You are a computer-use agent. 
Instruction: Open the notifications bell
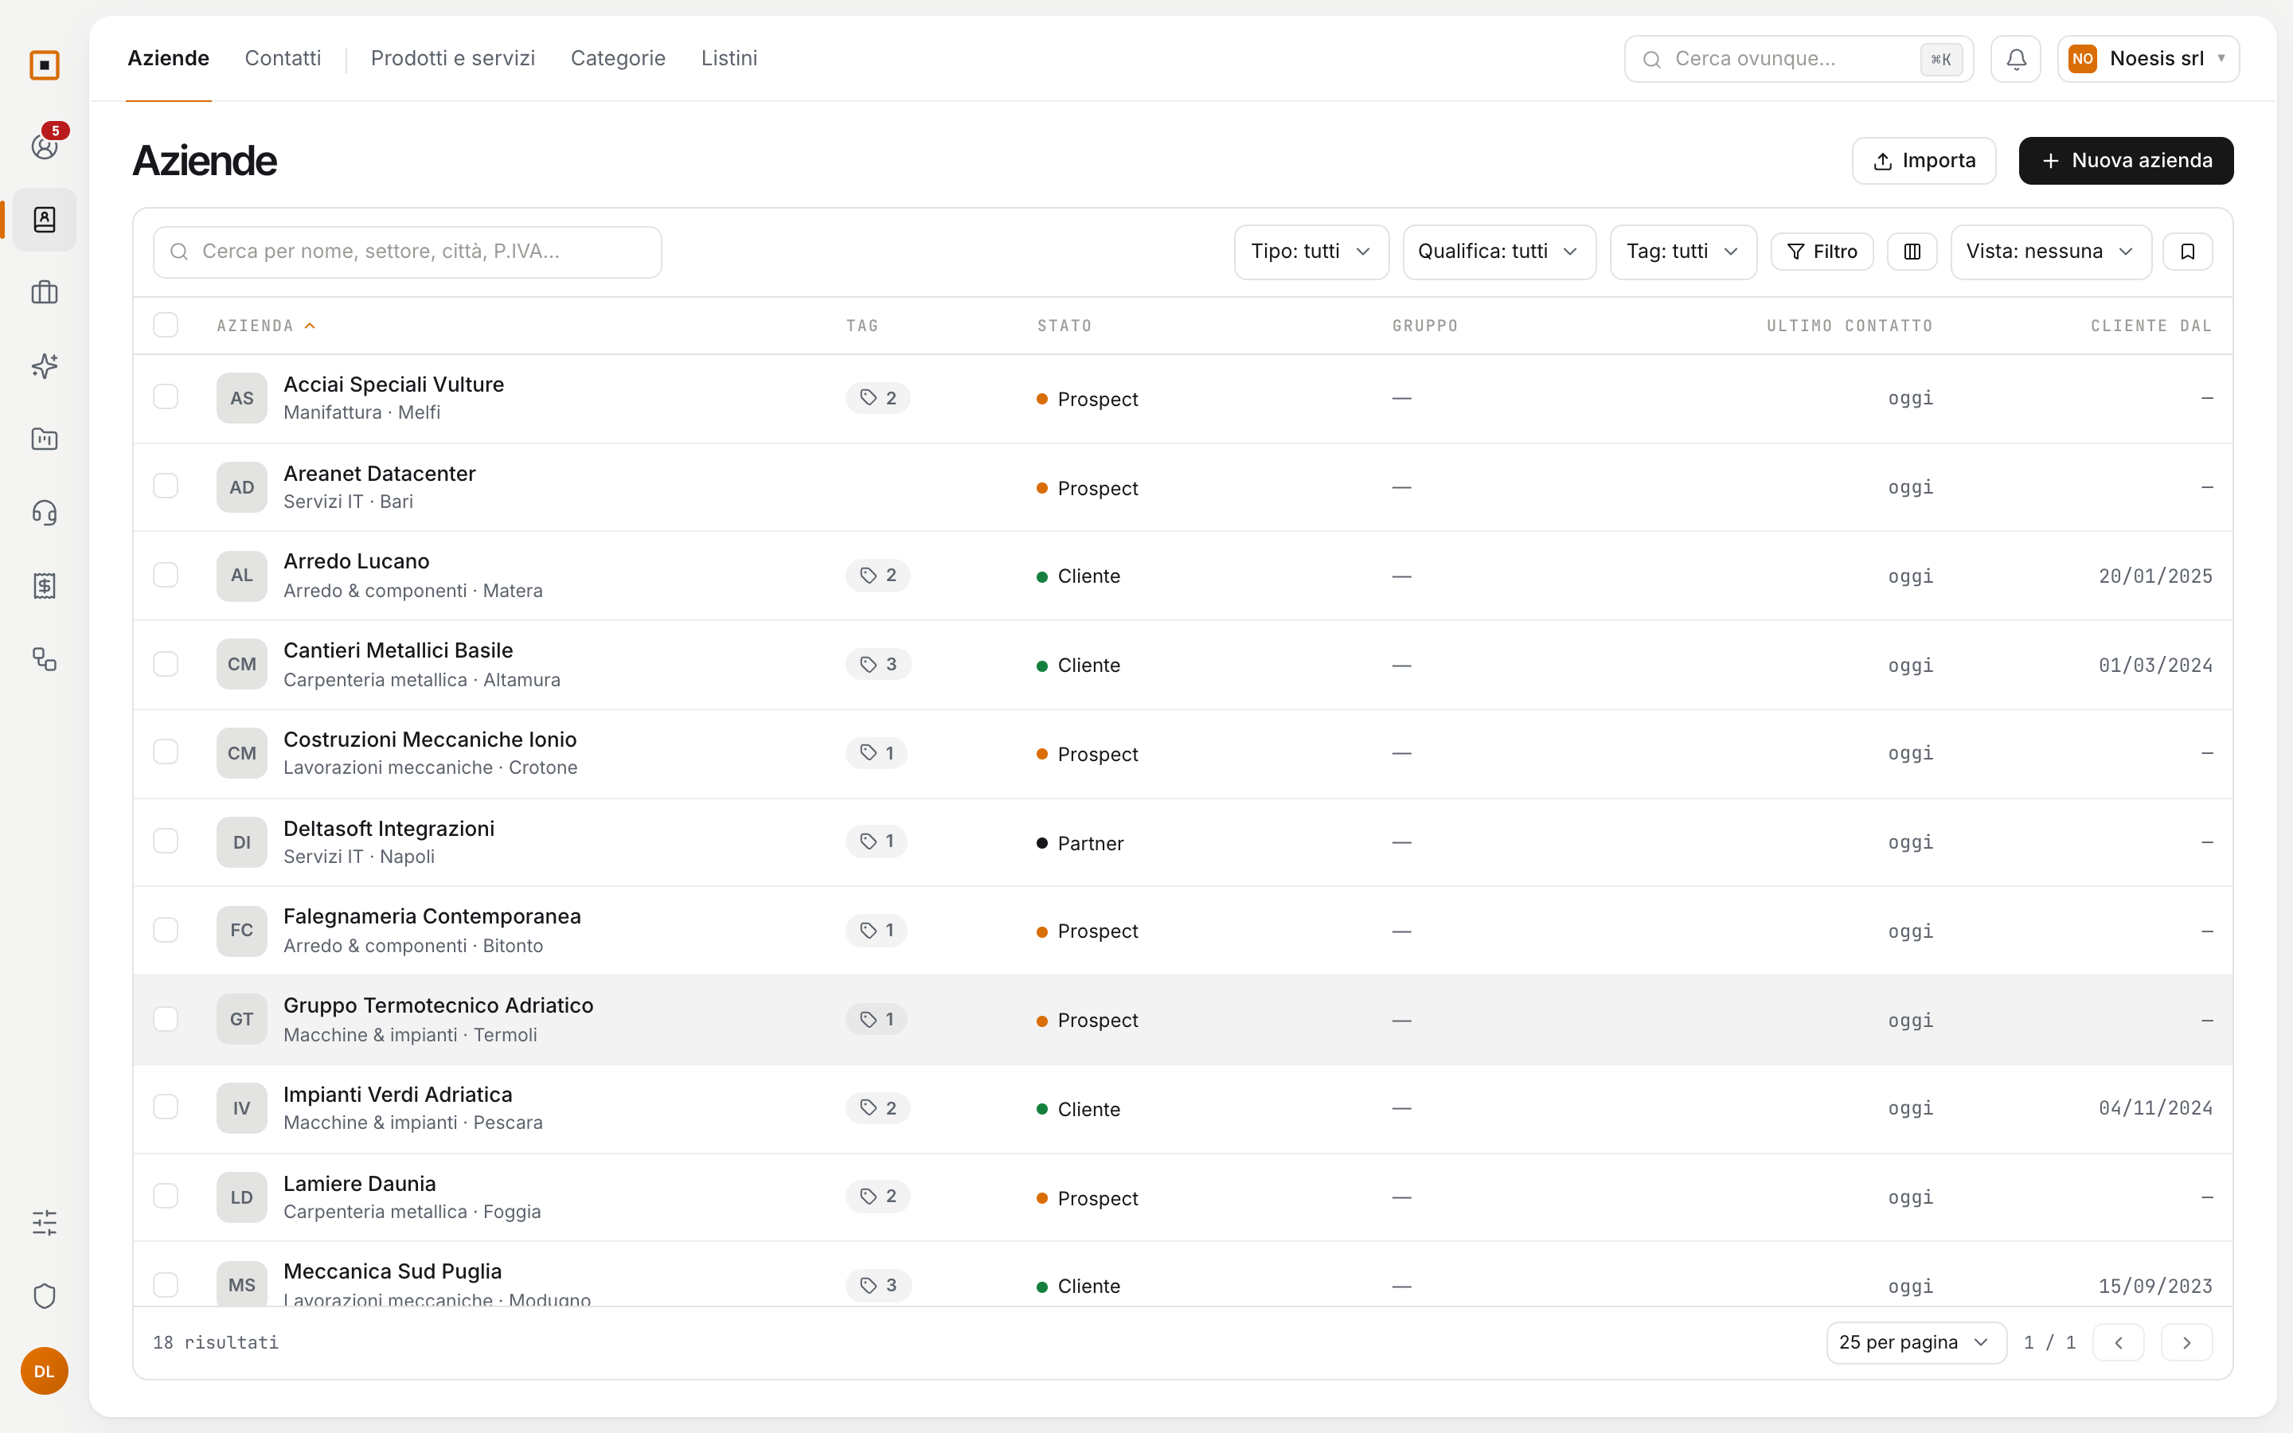[2015, 59]
